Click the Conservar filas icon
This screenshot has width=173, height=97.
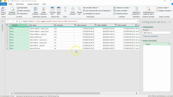[x=52, y=9]
